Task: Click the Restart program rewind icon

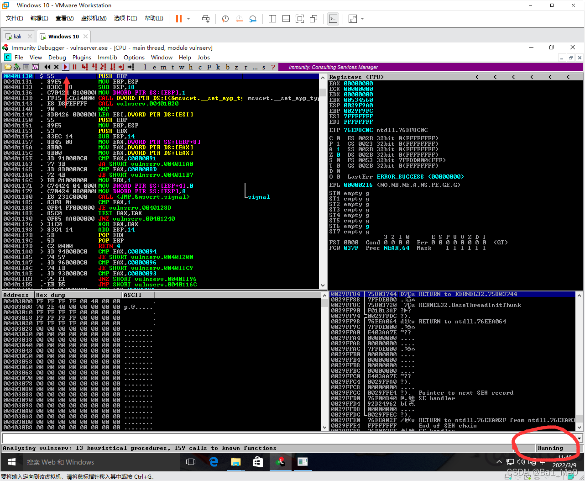Action: click(x=47, y=67)
